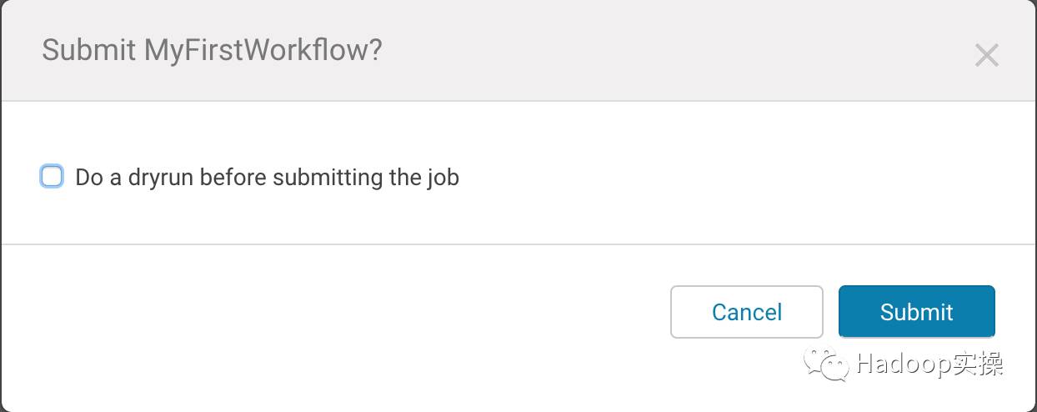Click the word 'dryrun' in the checkbox label
Screen dimensions: 1037x412
[x=161, y=178]
